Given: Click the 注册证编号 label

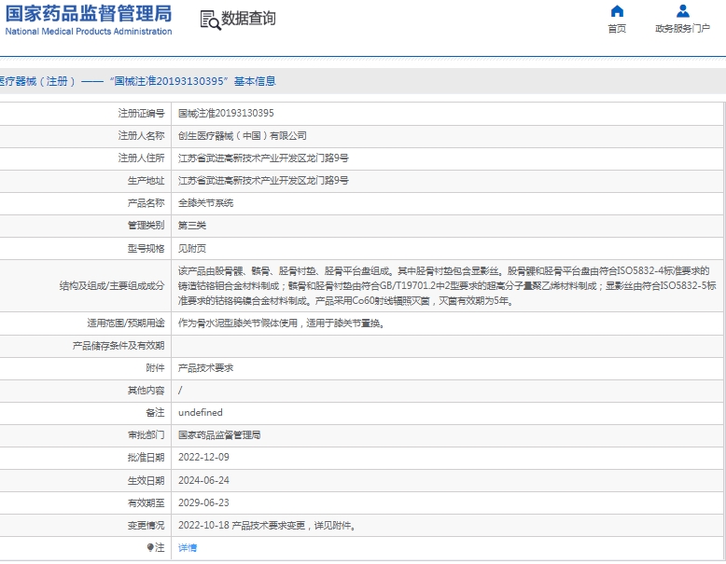Looking at the screenshot, I should click(x=141, y=114).
